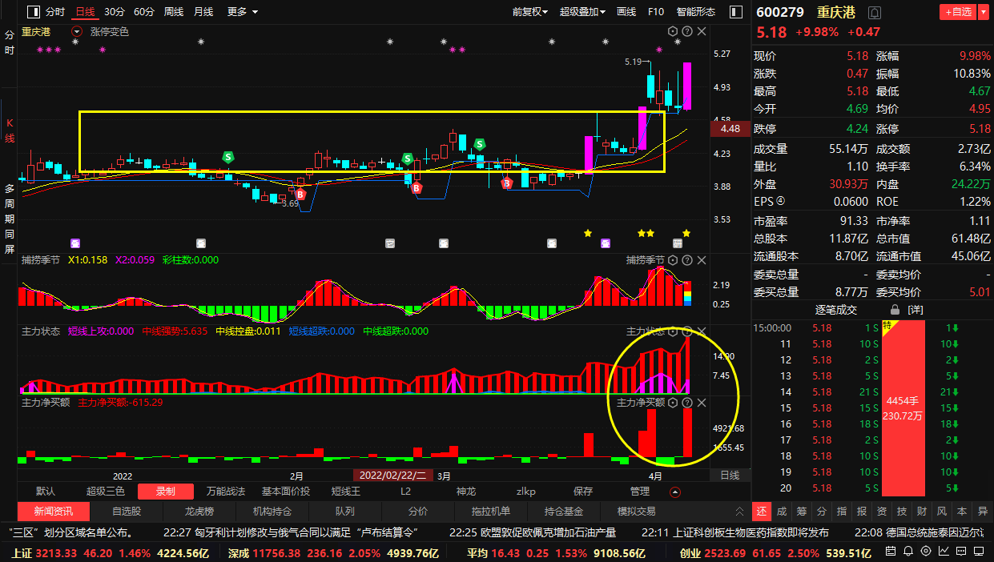Click the yellow star marker below April candles

(686, 233)
